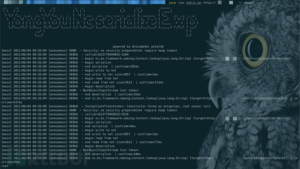Click the 'end serialize | costtime=281ms' line
300x169 pixels.
pyautogui.click(x=70, y=66)
